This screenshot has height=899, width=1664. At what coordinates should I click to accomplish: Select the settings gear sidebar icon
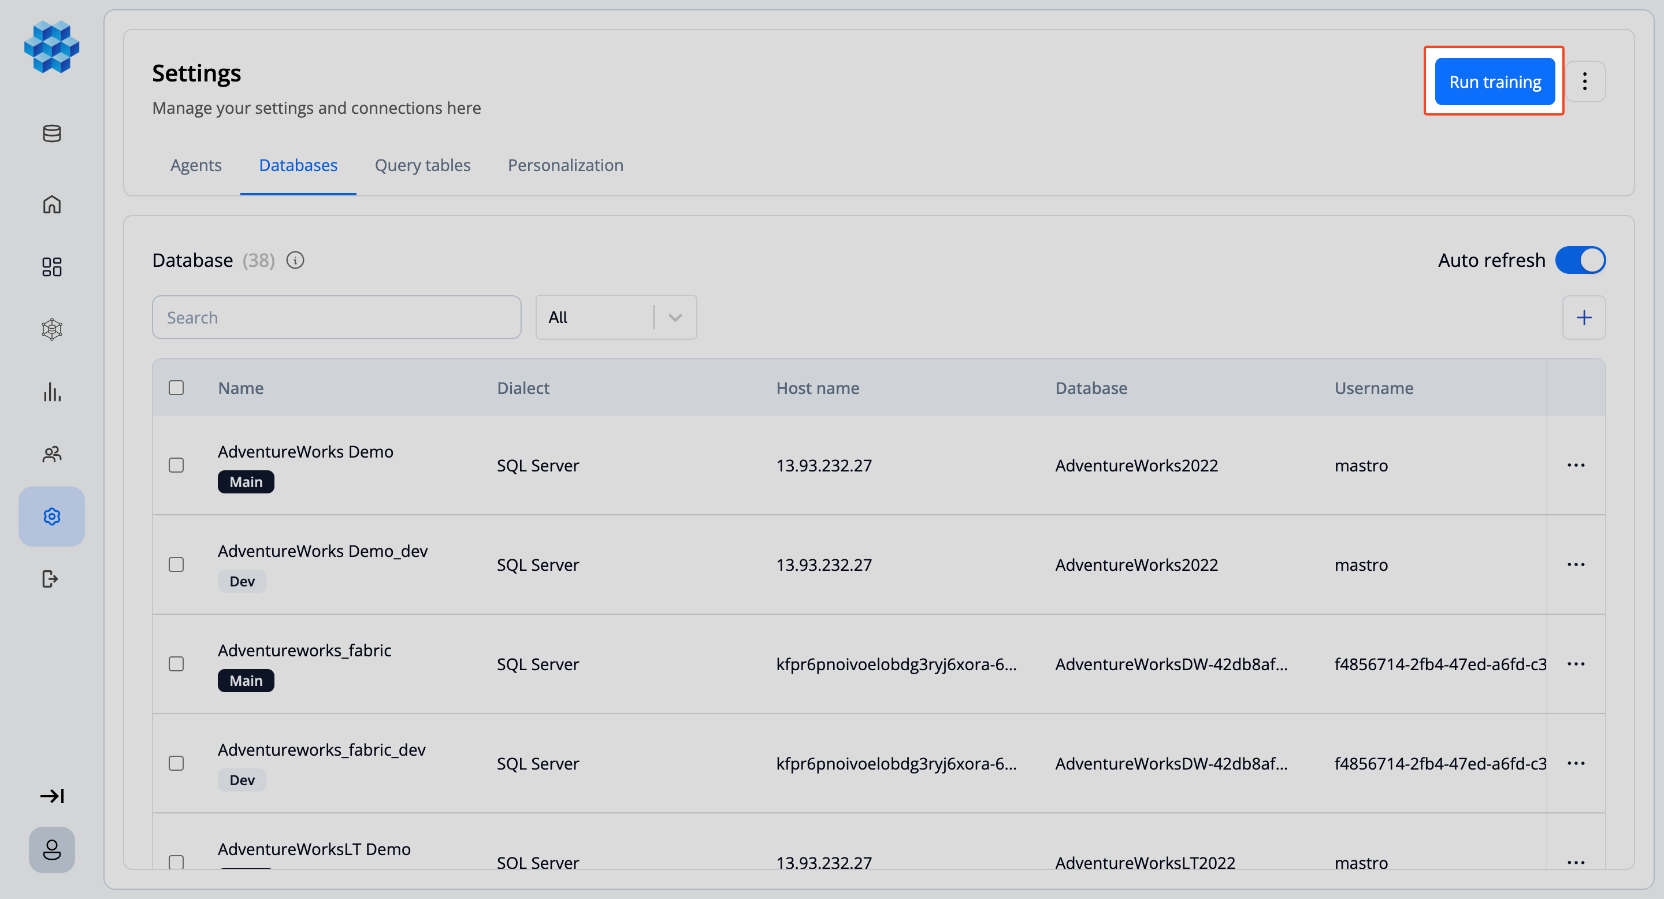coord(51,517)
